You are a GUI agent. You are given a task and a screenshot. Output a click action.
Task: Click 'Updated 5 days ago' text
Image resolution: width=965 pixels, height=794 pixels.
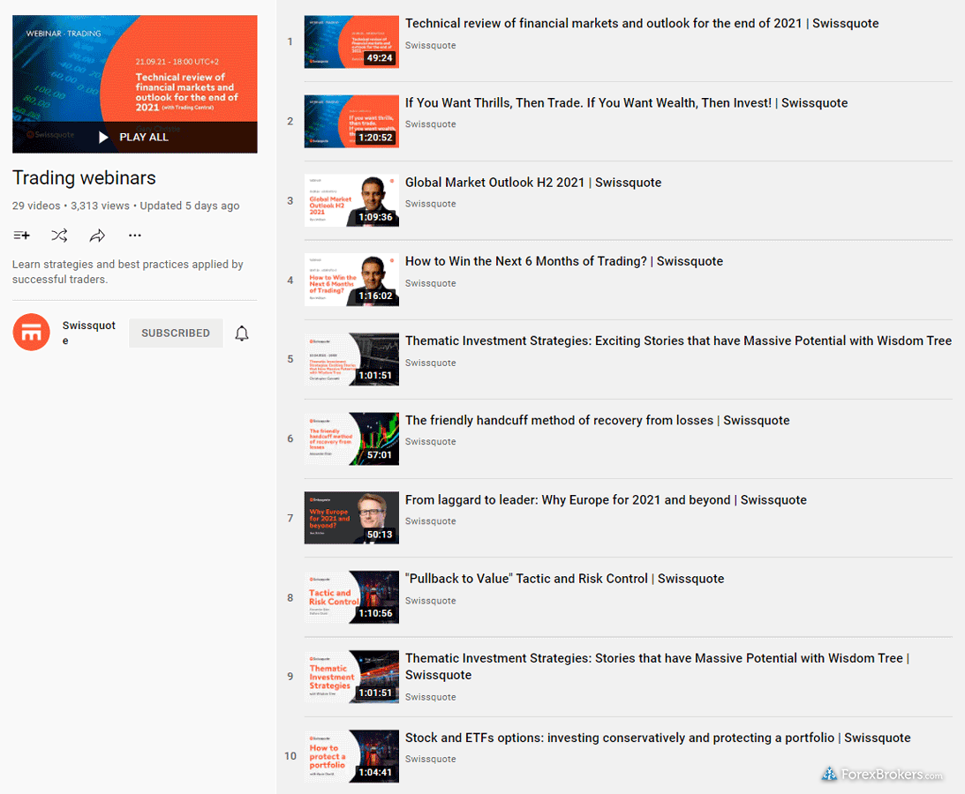coord(190,206)
